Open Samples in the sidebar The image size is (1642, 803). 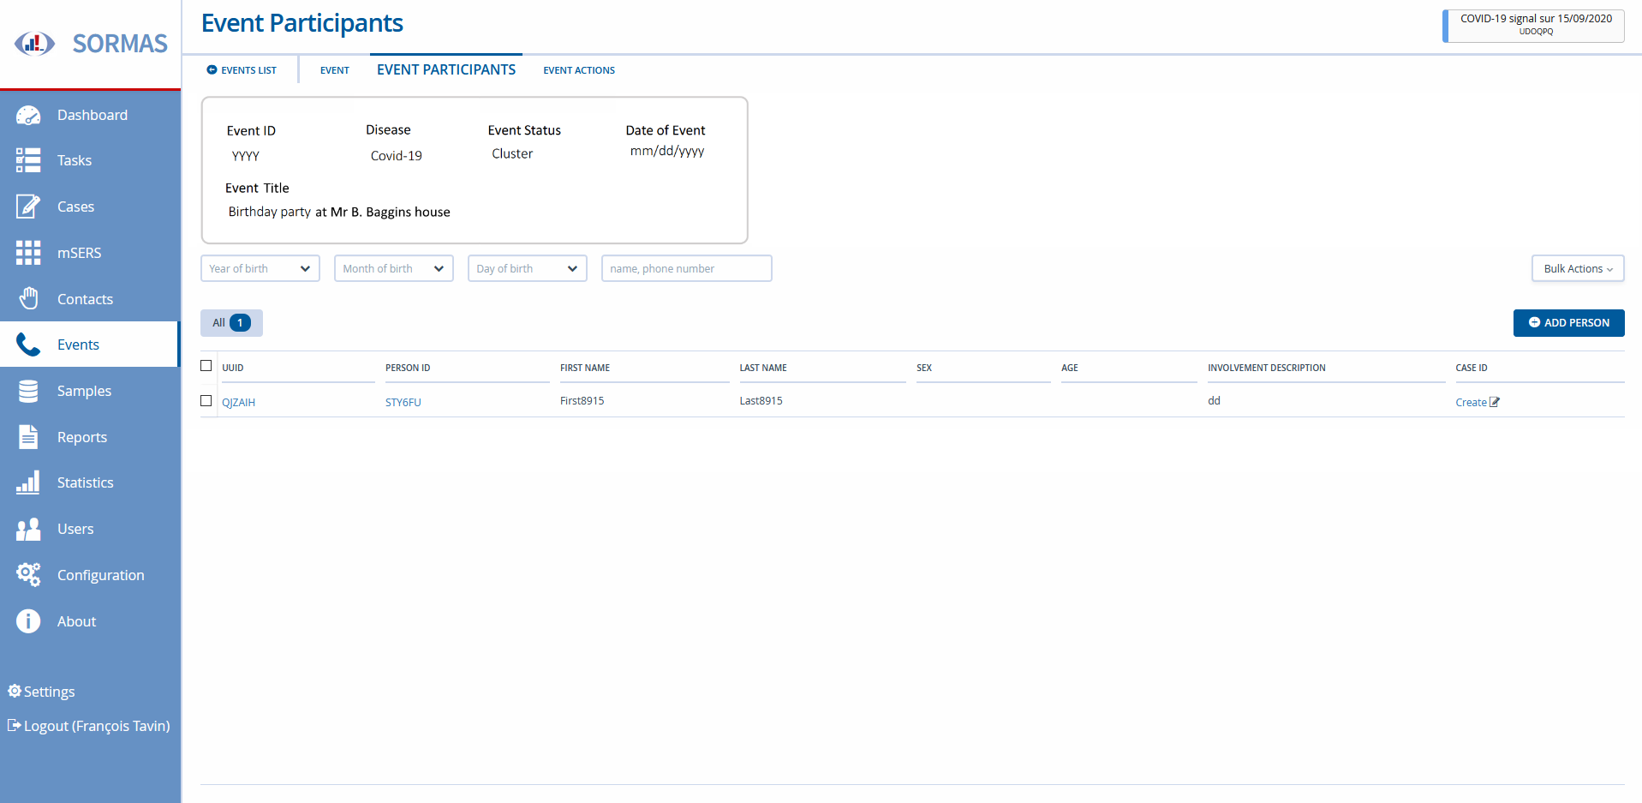click(90, 391)
